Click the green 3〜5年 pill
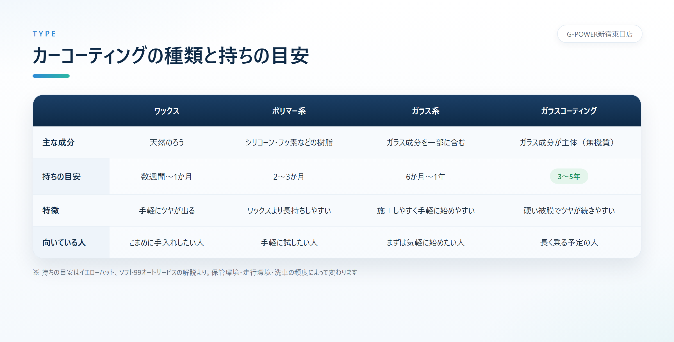This screenshot has width=674, height=342. [569, 176]
